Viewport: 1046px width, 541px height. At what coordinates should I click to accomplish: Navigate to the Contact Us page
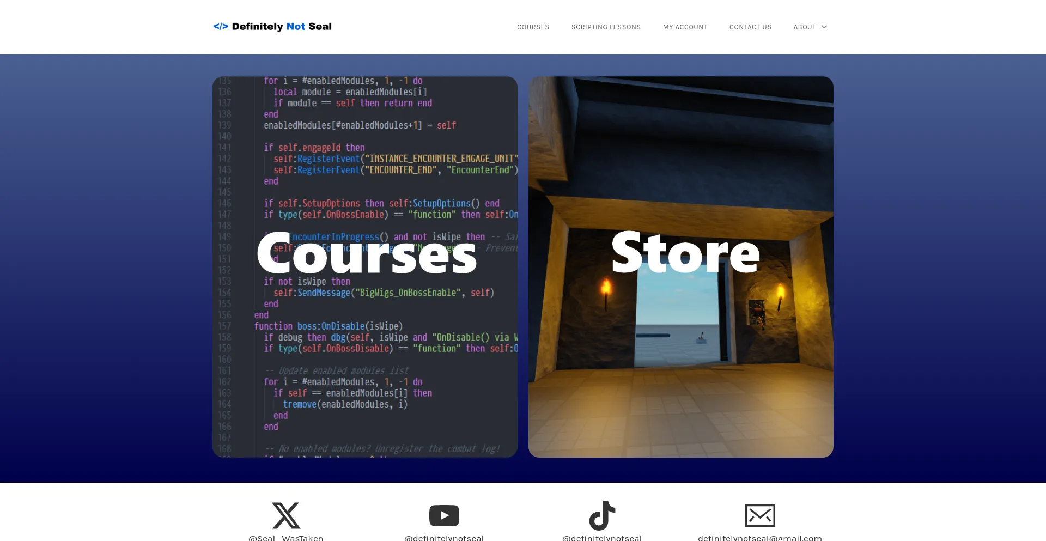click(750, 27)
